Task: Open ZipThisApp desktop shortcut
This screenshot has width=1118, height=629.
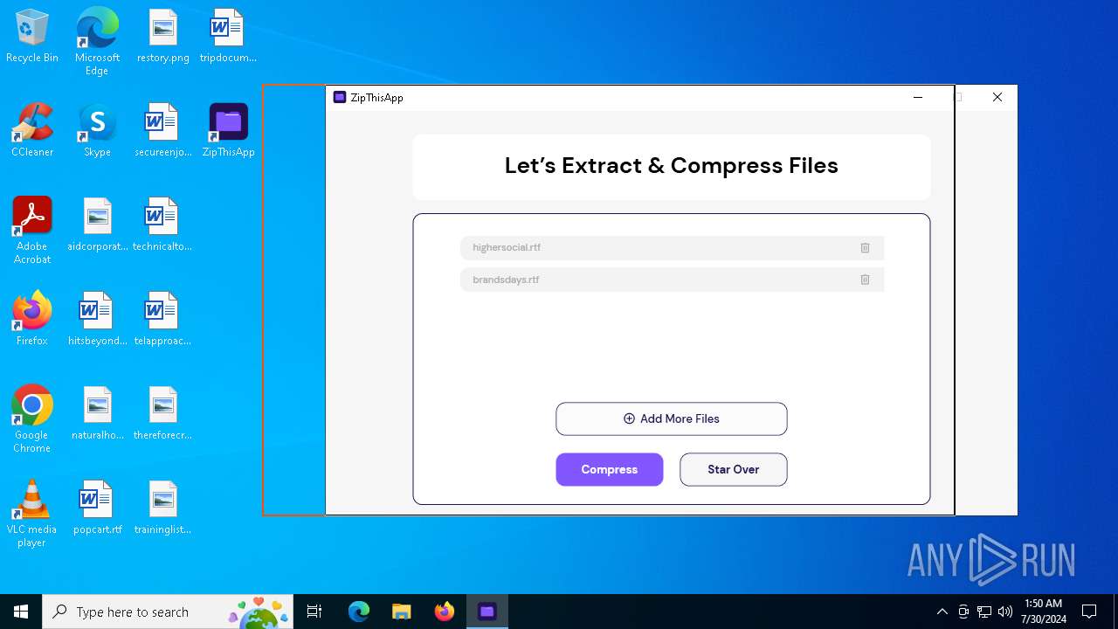Action: click(x=228, y=131)
